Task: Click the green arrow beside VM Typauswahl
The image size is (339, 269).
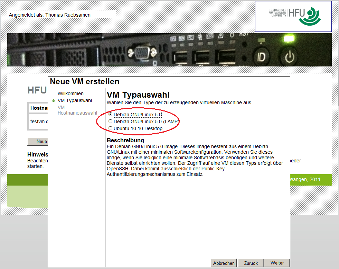Action: [x=53, y=100]
